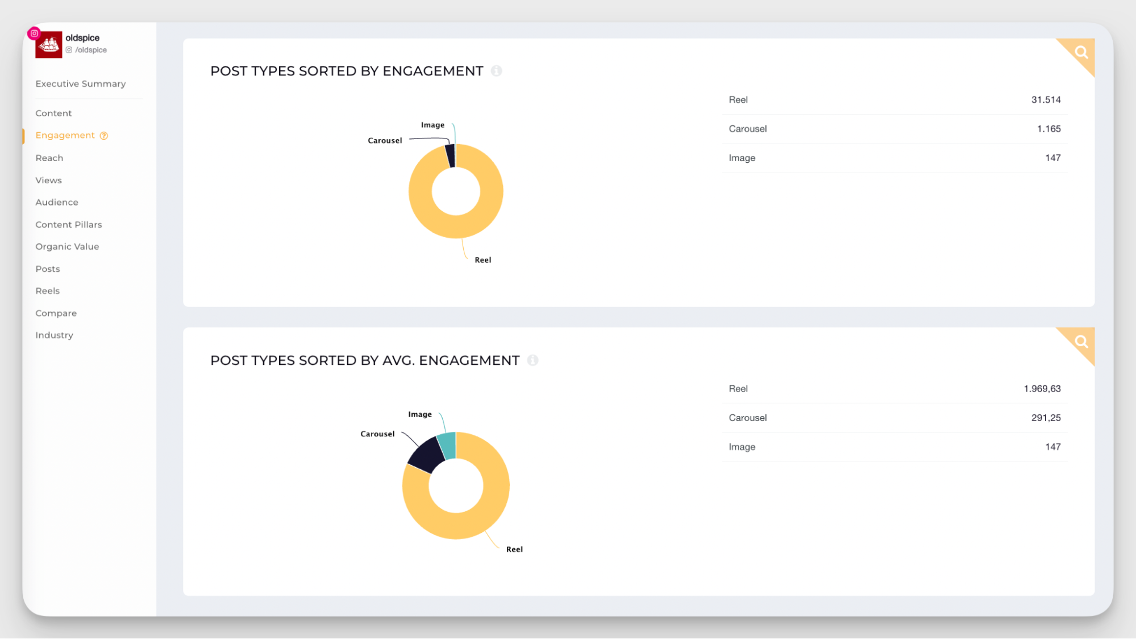This screenshot has width=1136, height=639.
Task: Select Organic Value in the sidebar
Action: click(67, 246)
